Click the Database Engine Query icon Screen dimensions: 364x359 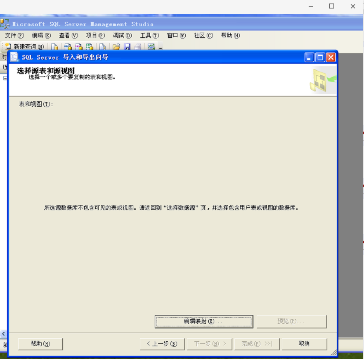(54, 47)
